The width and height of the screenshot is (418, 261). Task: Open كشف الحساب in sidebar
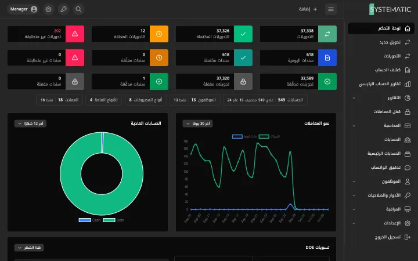pyautogui.click(x=381, y=70)
